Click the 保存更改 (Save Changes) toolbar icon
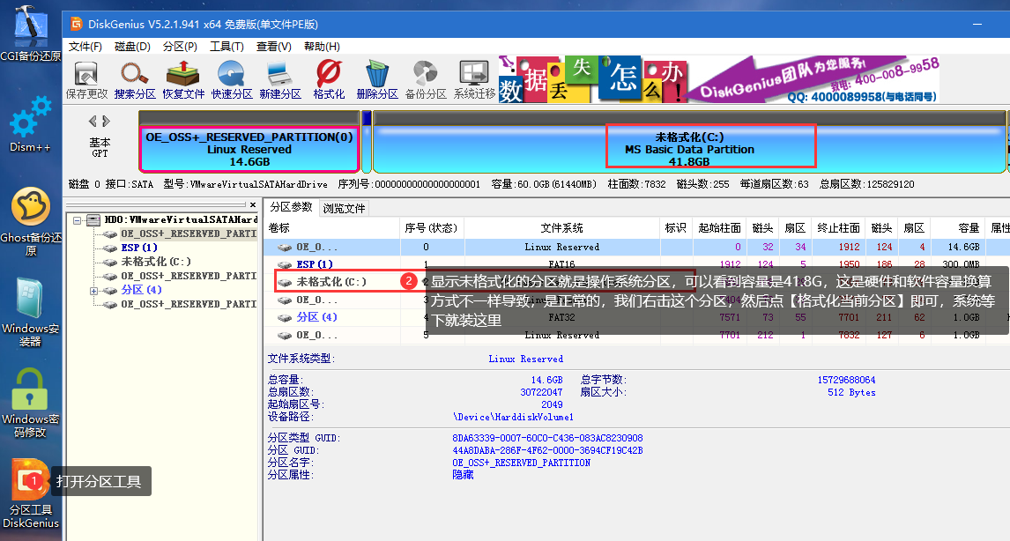1010x541 pixels. 86,79
